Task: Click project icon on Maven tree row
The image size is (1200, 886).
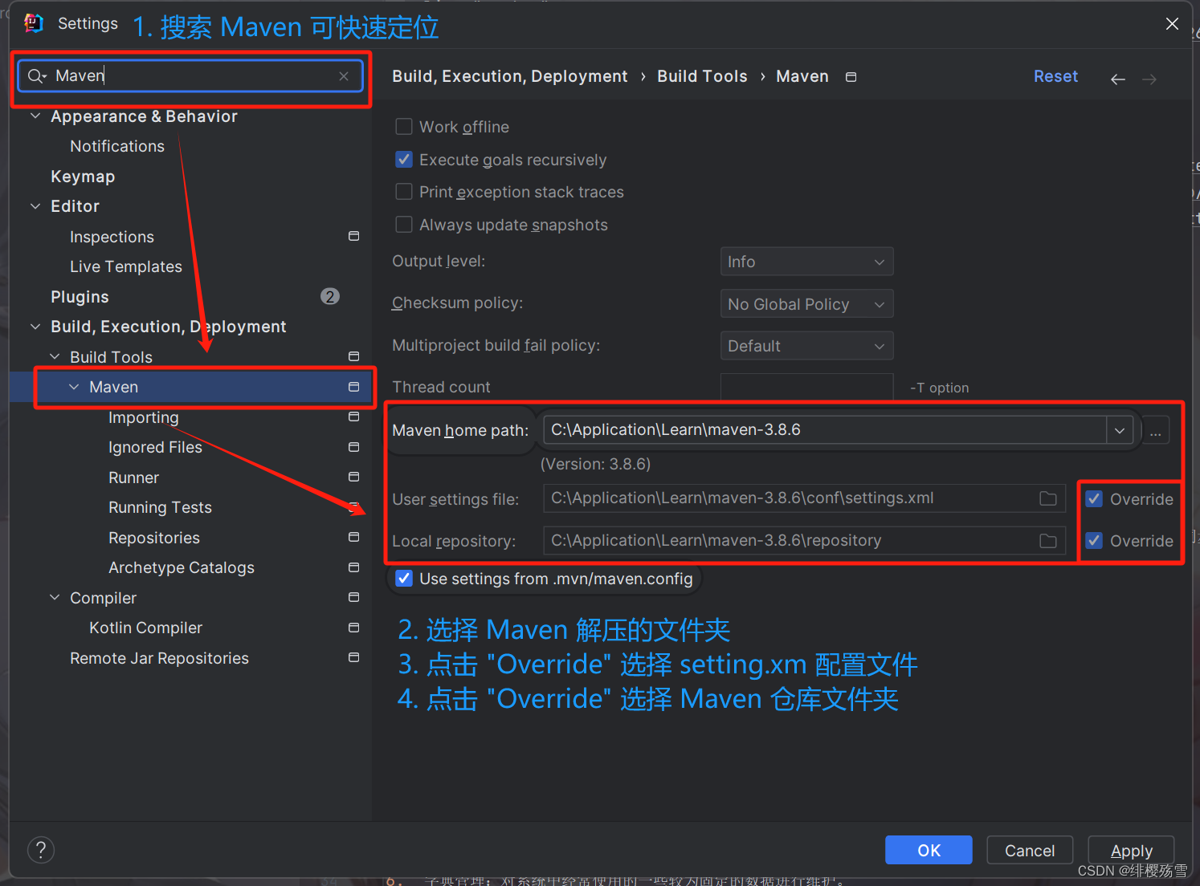Action: point(353,387)
